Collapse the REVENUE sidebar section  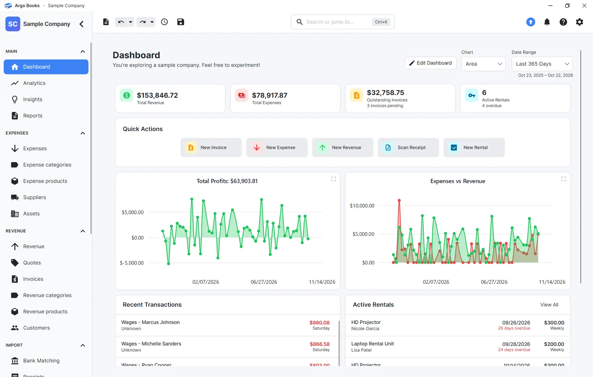pyautogui.click(x=83, y=231)
